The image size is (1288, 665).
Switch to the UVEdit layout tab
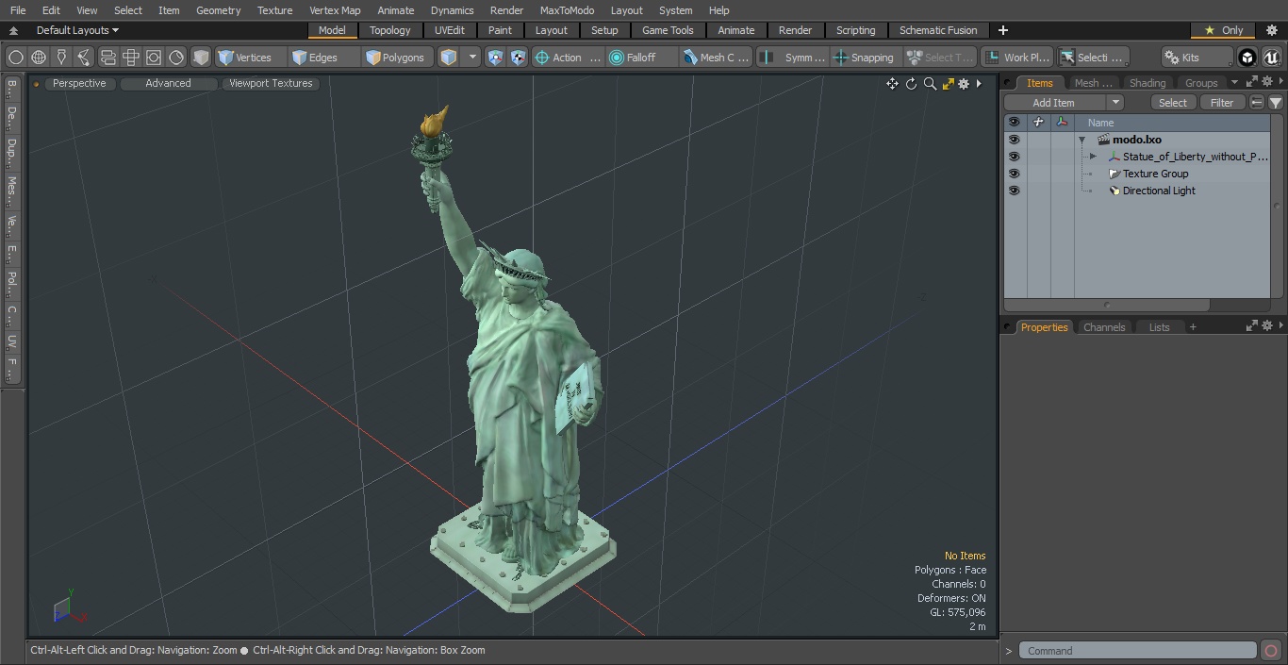[450, 30]
